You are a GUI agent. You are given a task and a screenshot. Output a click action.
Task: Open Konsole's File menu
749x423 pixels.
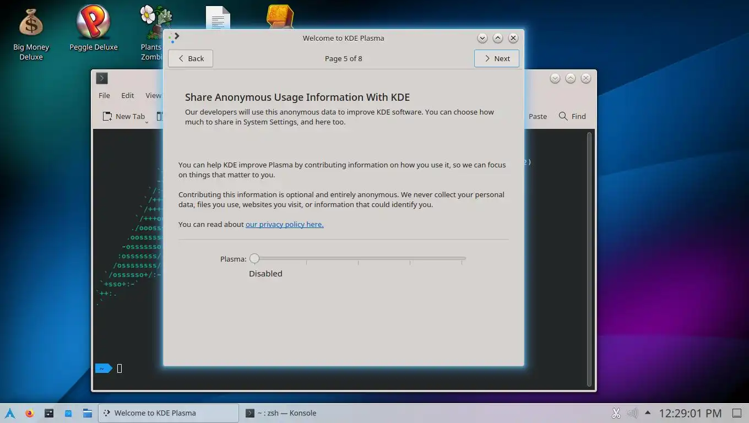click(x=104, y=95)
